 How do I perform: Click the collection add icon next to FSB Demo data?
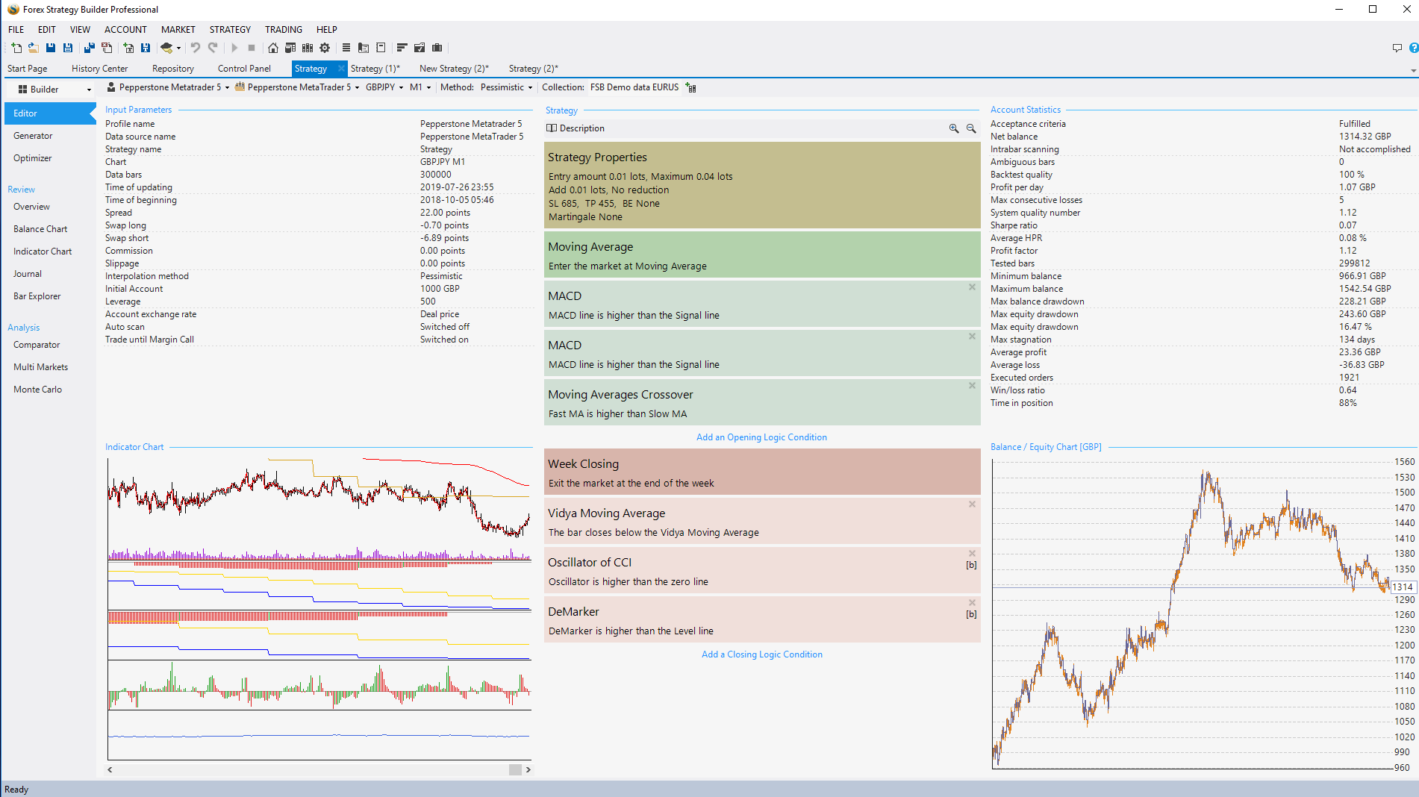(x=691, y=87)
